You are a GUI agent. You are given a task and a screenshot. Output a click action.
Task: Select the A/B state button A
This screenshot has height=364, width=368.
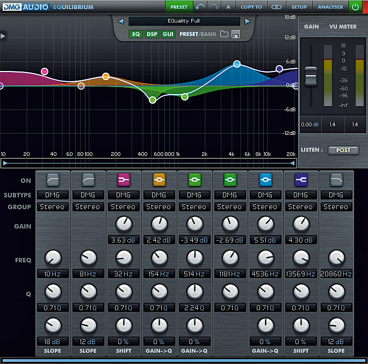pyautogui.click(x=228, y=7)
